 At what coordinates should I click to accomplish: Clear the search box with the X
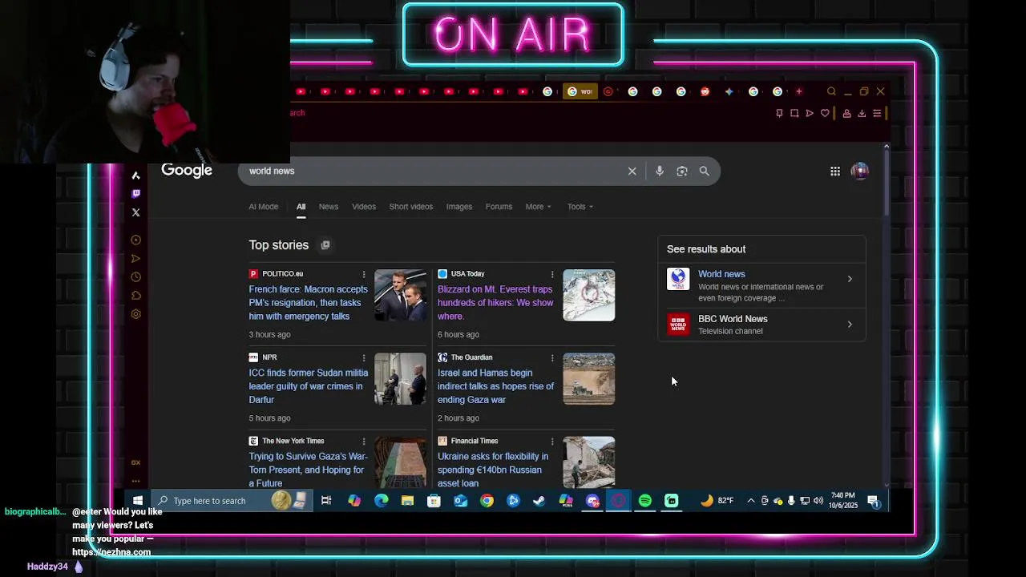[x=632, y=171]
